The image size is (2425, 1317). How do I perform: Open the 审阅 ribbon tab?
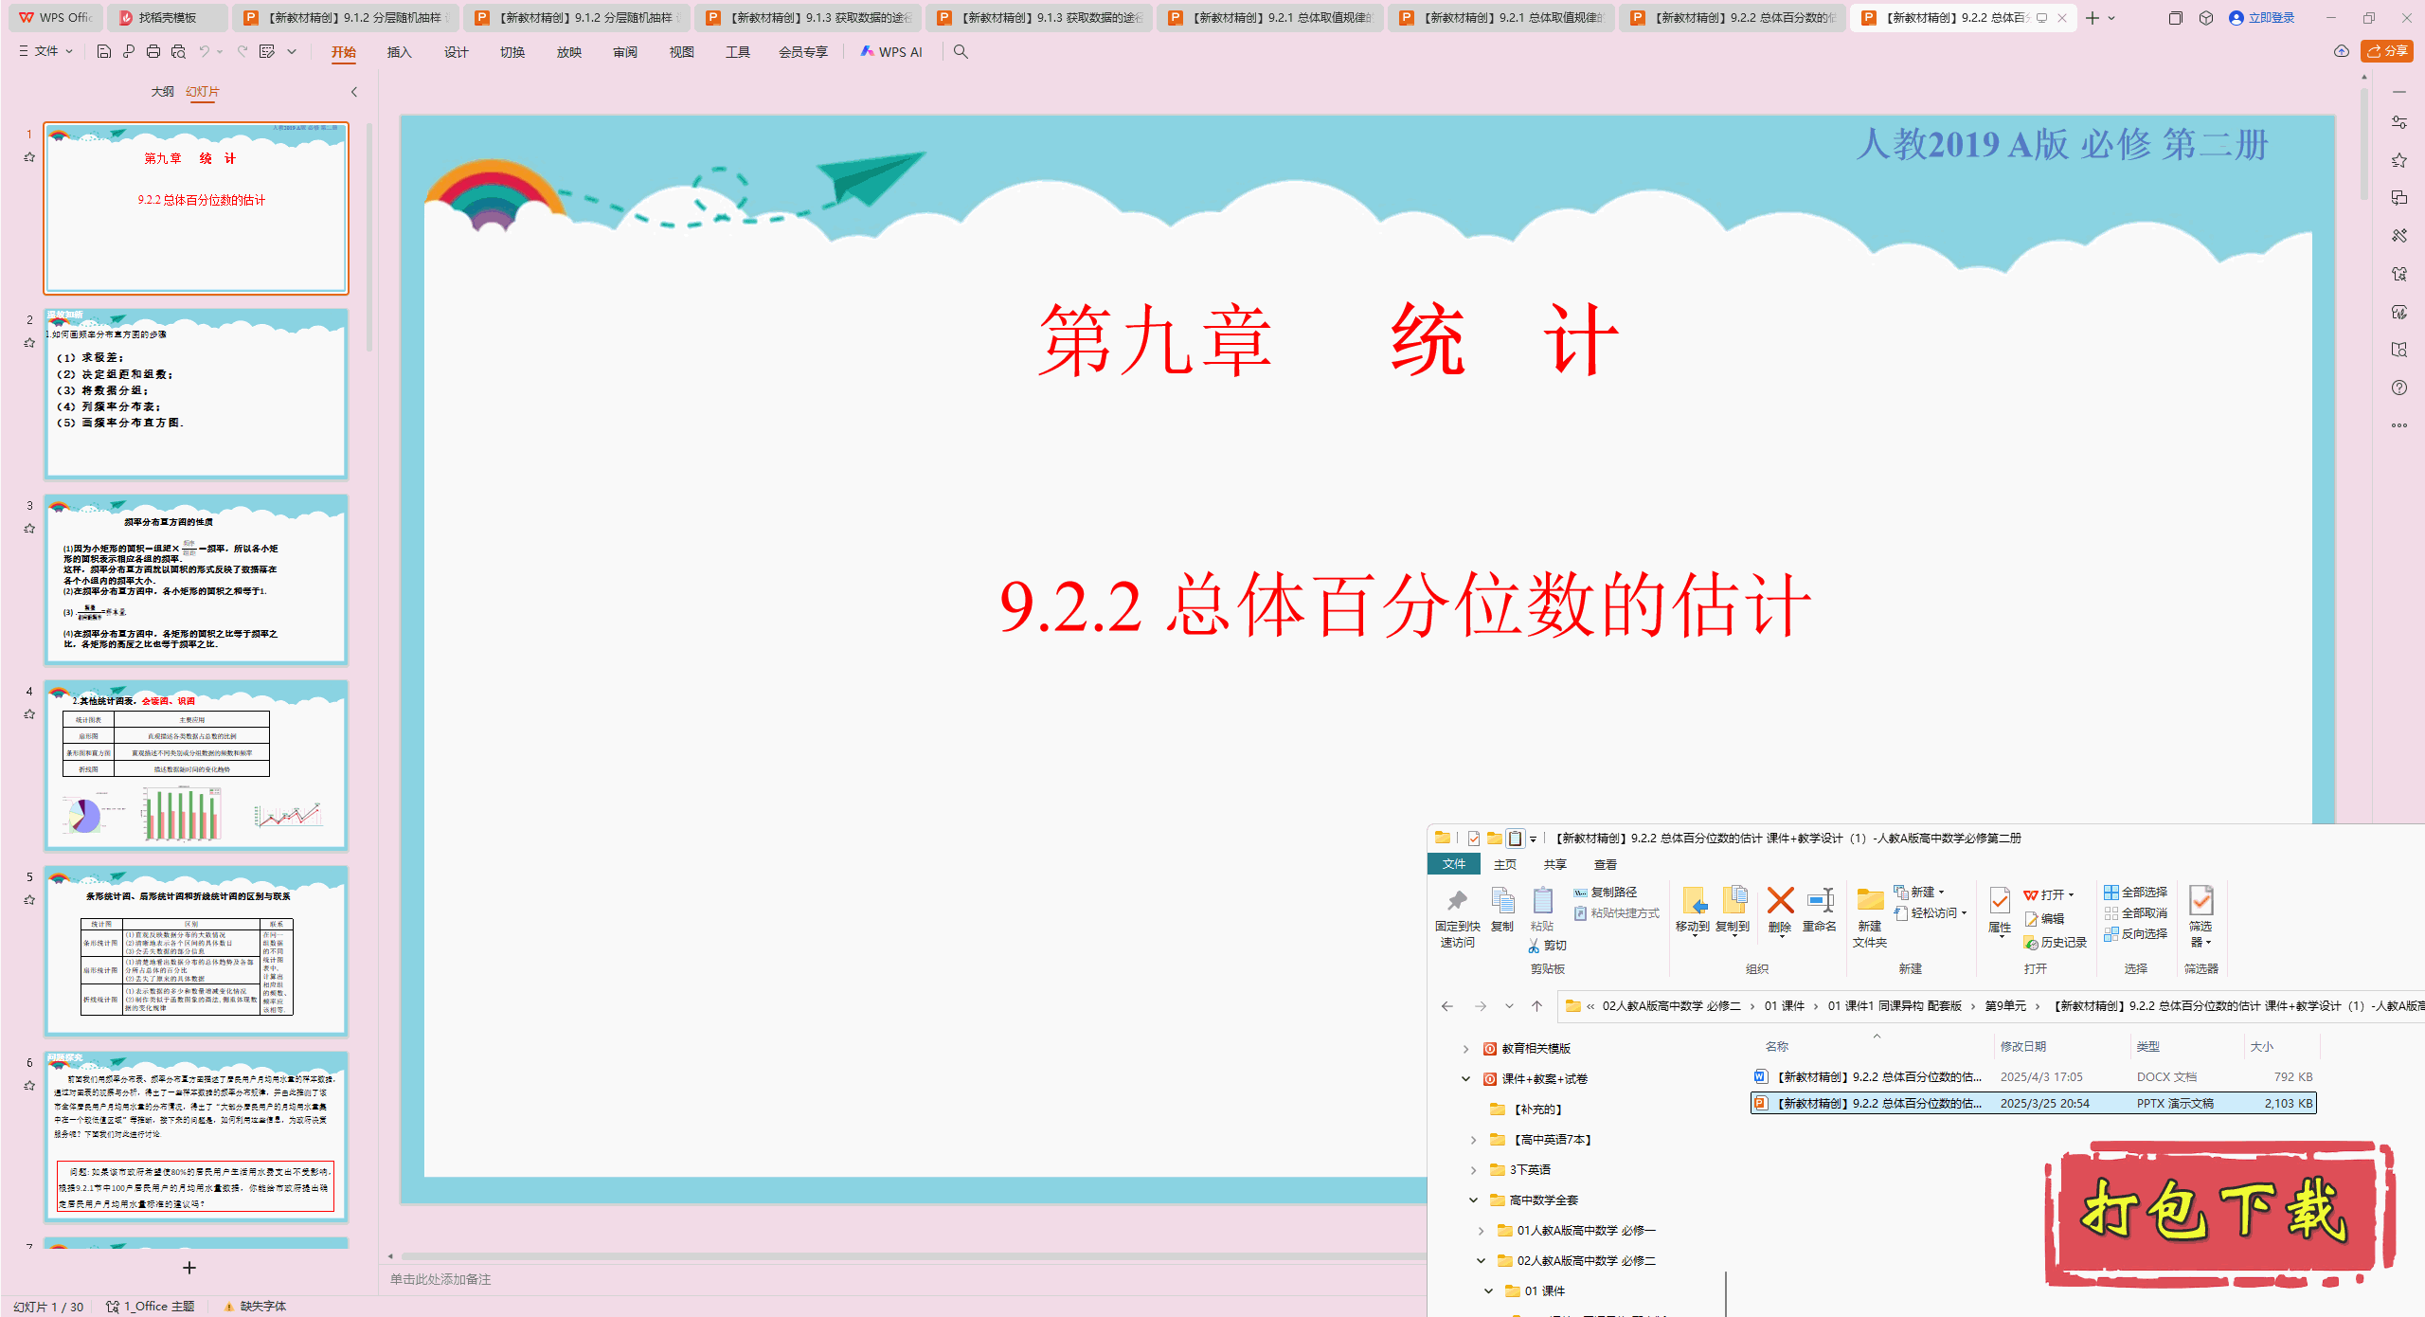[x=625, y=52]
